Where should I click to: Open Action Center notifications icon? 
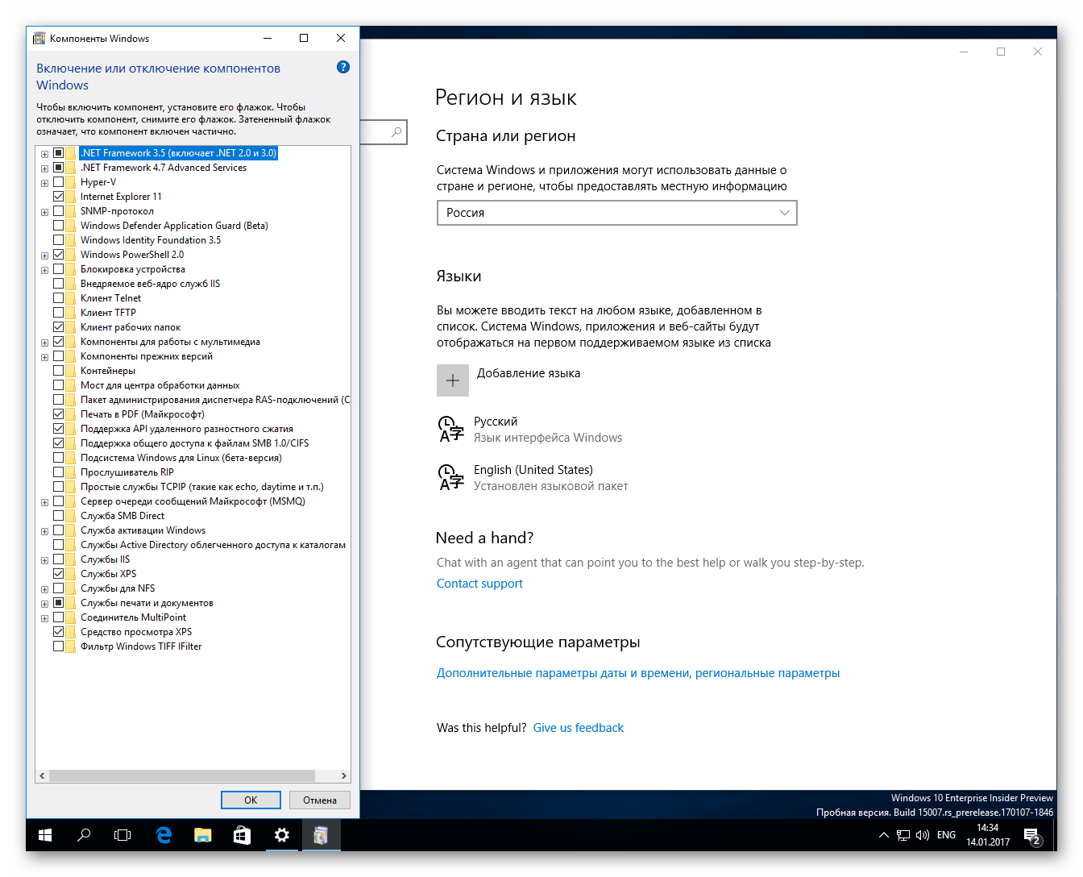coord(1032,836)
